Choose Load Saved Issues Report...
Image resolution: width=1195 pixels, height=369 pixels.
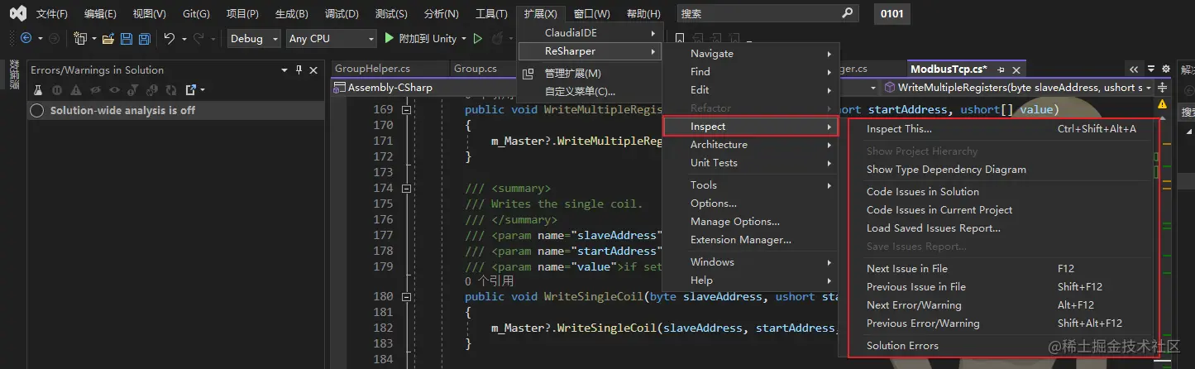click(x=1002, y=228)
